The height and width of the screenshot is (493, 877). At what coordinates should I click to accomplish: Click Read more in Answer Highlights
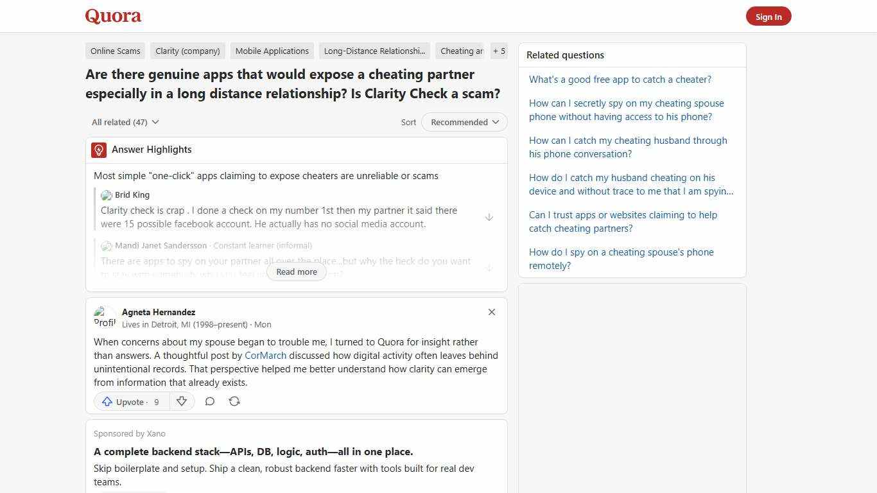296,272
